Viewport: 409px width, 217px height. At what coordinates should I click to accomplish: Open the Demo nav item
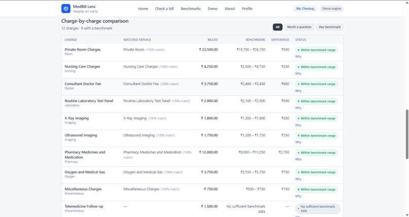click(213, 9)
